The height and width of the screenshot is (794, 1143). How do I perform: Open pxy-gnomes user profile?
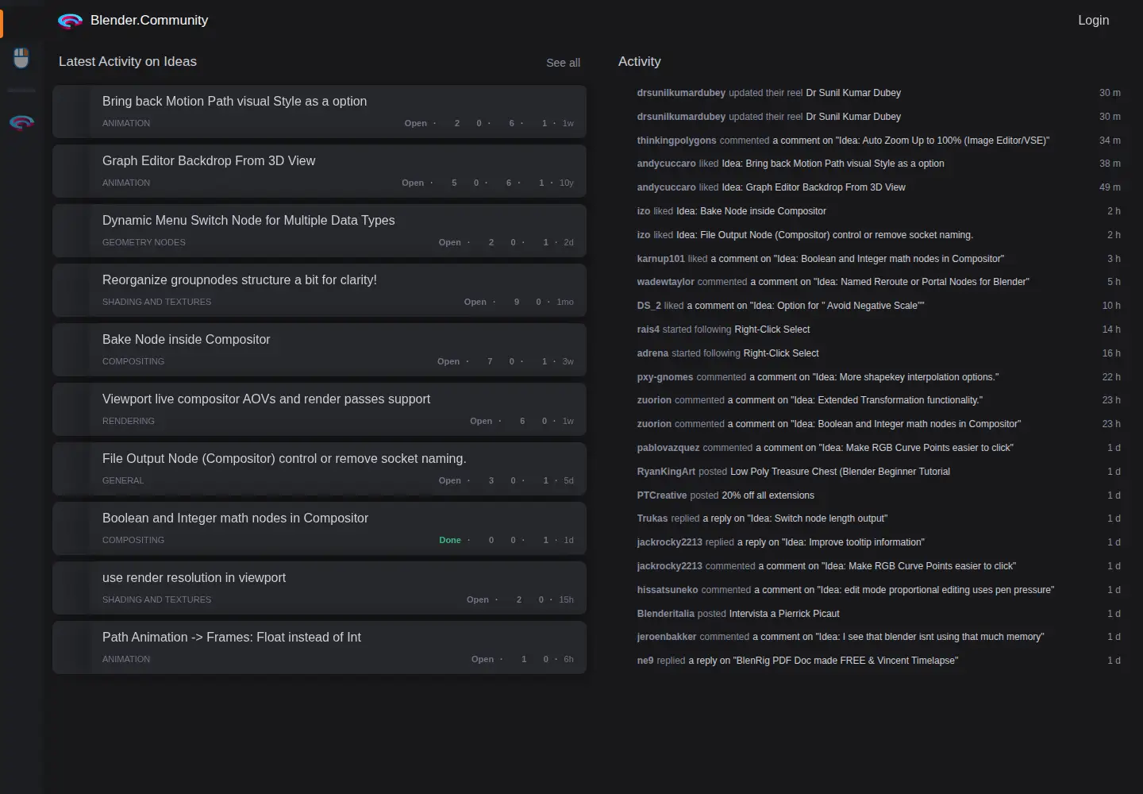click(x=664, y=377)
